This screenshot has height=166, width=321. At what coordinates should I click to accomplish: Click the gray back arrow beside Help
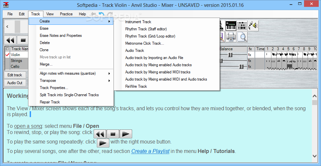tap(94, 14)
